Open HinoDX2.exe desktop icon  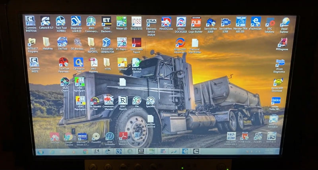click(167, 21)
